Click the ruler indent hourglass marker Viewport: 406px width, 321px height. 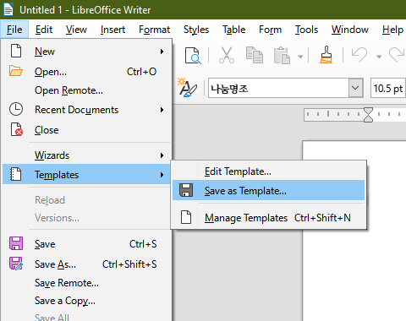click(368, 115)
